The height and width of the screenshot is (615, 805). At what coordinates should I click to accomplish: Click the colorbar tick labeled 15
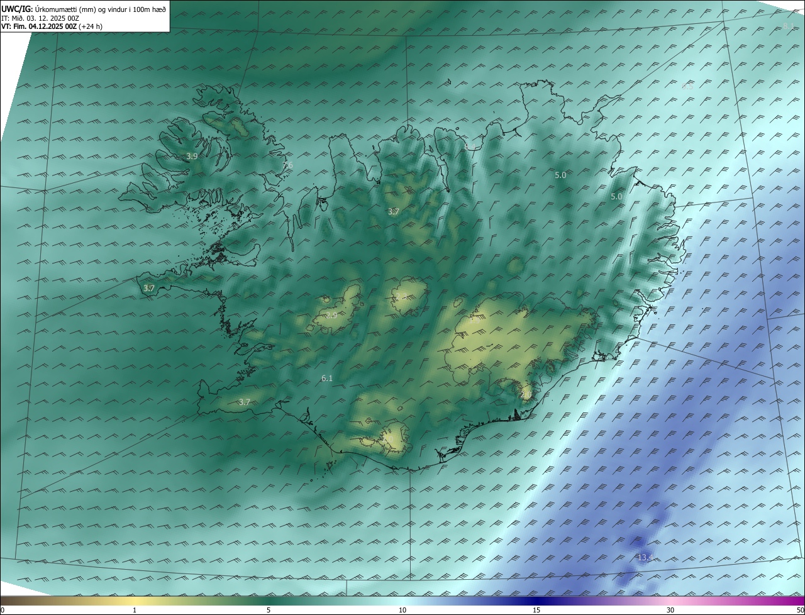[536, 610]
